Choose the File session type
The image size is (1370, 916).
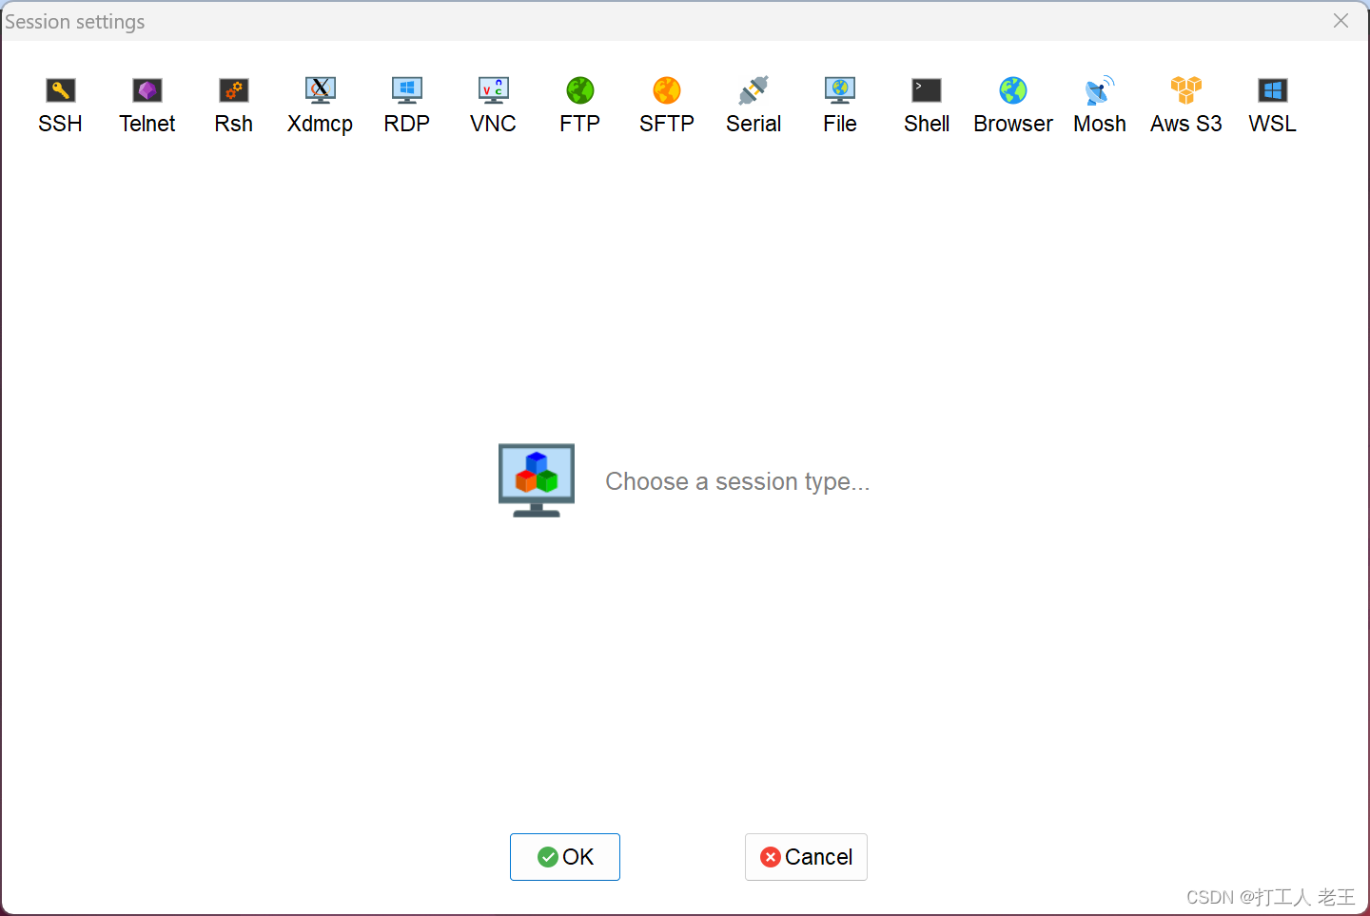tap(840, 106)
